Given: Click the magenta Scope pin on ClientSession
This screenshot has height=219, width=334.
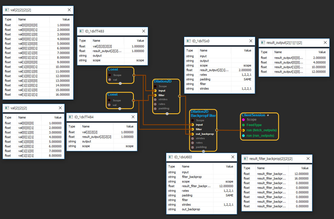Looking at the screenshot, I should (243, 120).
